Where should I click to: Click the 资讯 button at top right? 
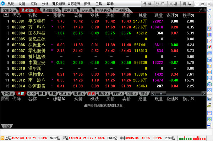(160, 4)
